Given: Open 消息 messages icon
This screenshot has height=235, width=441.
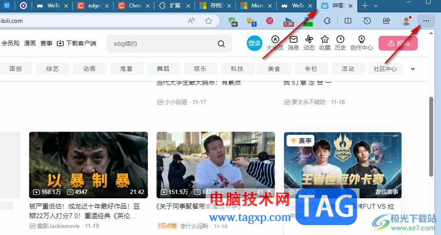Looking at the screenshot, I should [x=293, y=43].
